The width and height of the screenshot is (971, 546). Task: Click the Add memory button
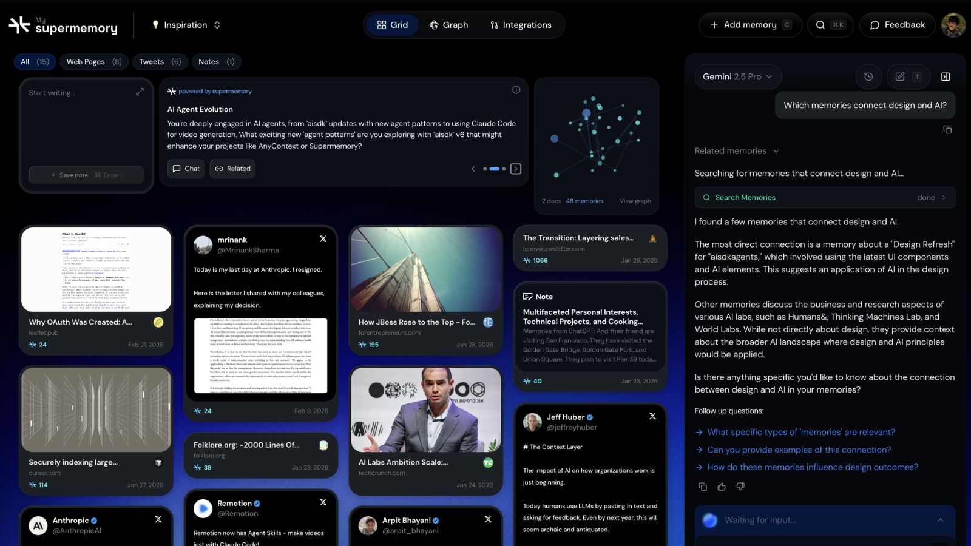click(750, 25)
